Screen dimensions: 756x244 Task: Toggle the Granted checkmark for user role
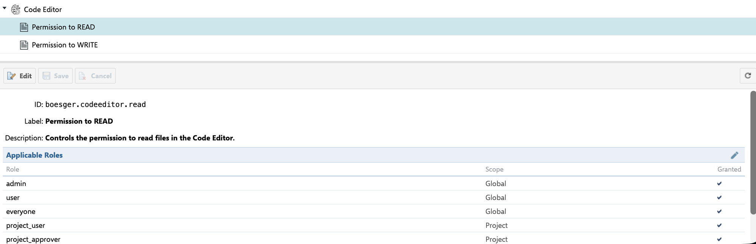pyautogui.click(x=719, y=198)
